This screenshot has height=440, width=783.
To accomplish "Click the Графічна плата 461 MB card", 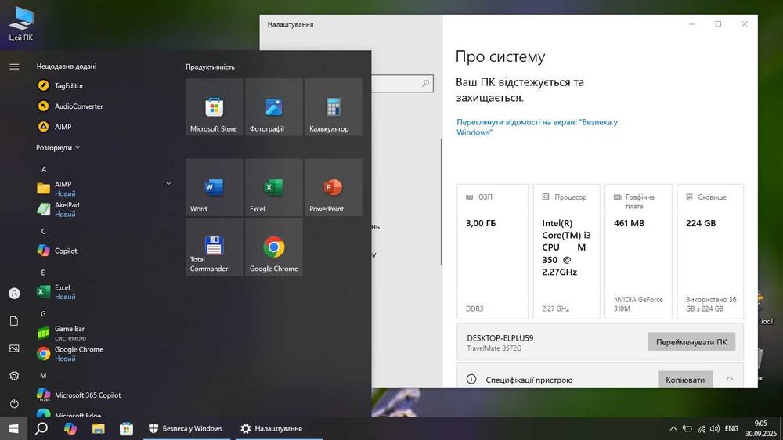I will tap(639, 251).
